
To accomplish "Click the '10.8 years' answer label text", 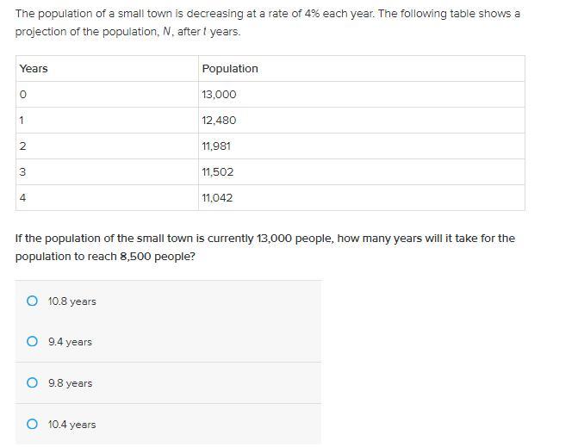I will (71, 301).
